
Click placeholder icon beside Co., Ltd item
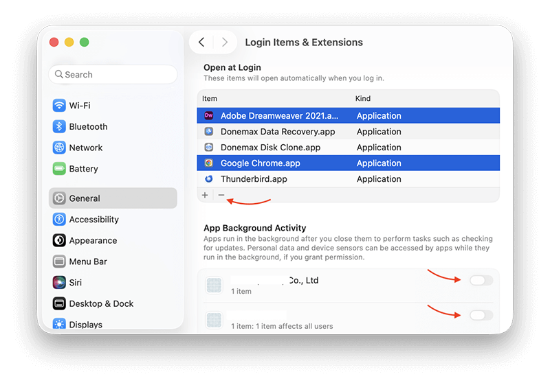[214, 285]
